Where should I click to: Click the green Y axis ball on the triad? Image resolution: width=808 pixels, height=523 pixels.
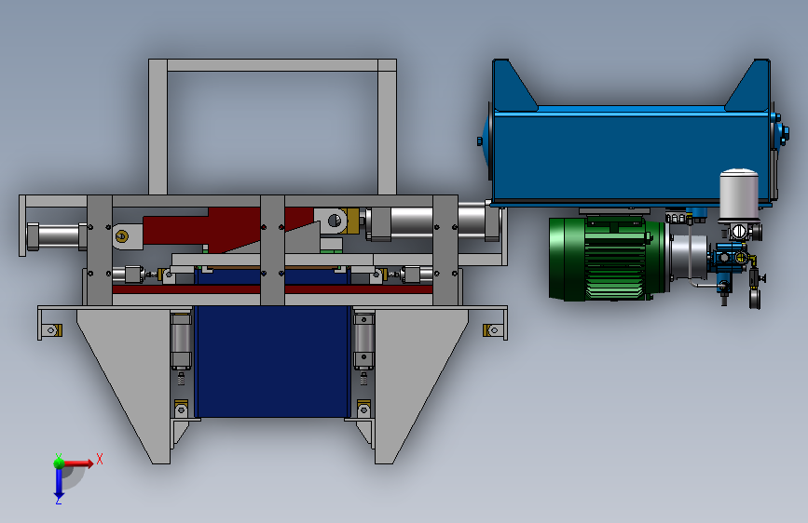[59, 463]
